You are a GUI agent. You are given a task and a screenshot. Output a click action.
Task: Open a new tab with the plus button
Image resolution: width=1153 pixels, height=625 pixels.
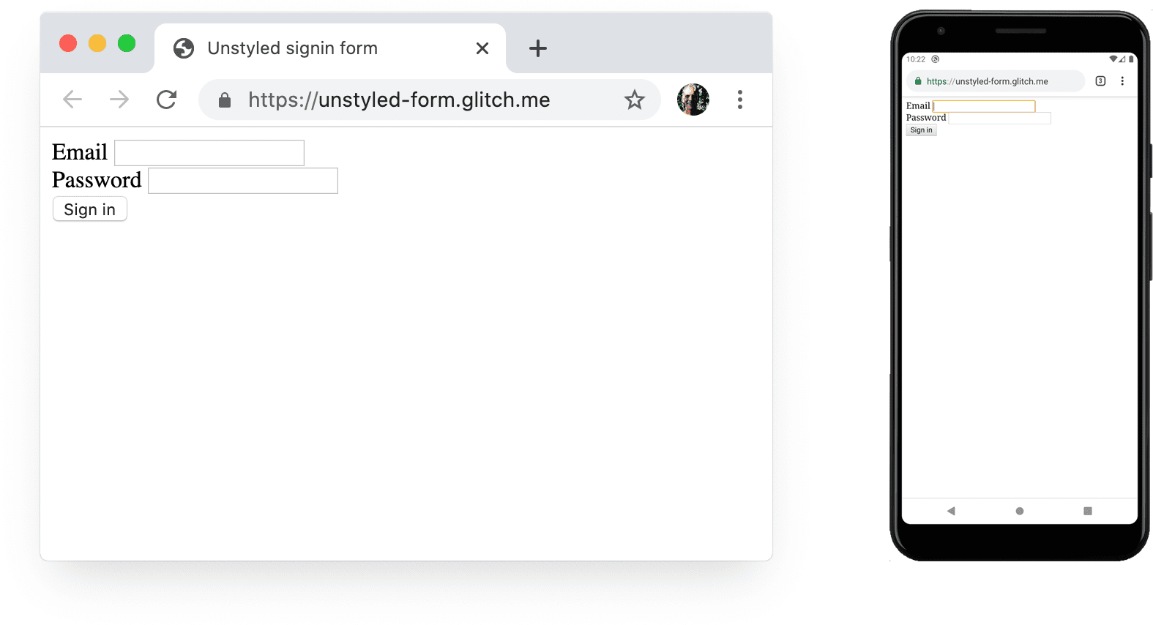point(538,48)
